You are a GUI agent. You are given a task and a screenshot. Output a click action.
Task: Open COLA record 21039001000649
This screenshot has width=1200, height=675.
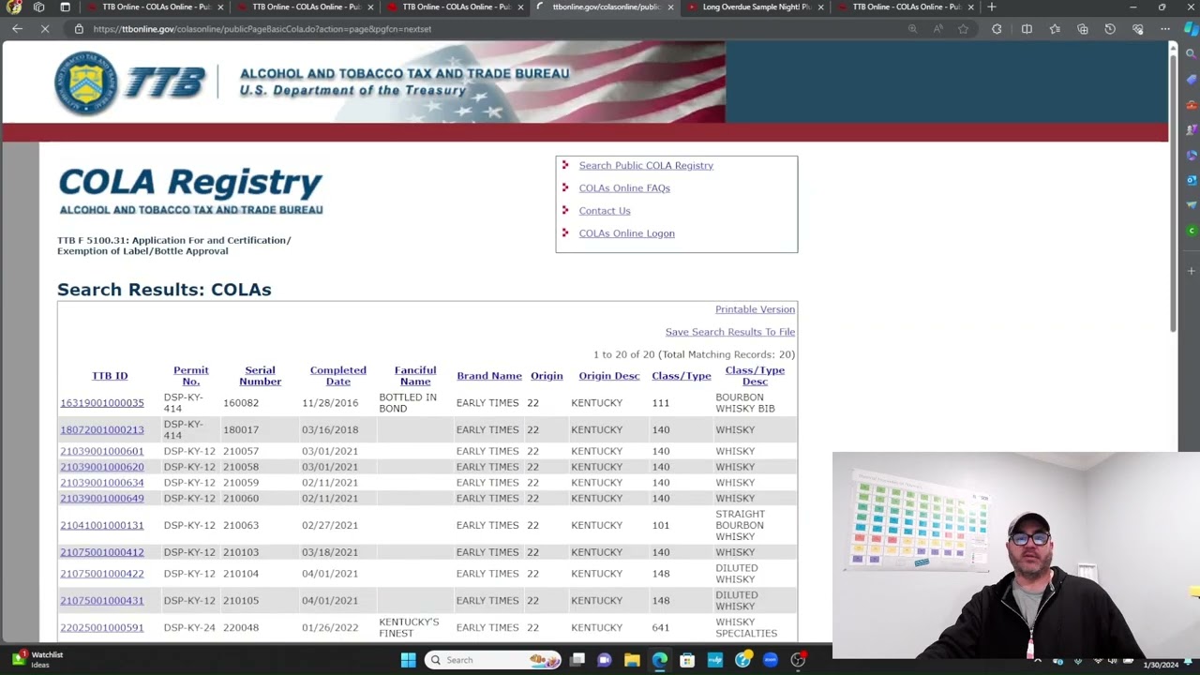tap(102, 499)
